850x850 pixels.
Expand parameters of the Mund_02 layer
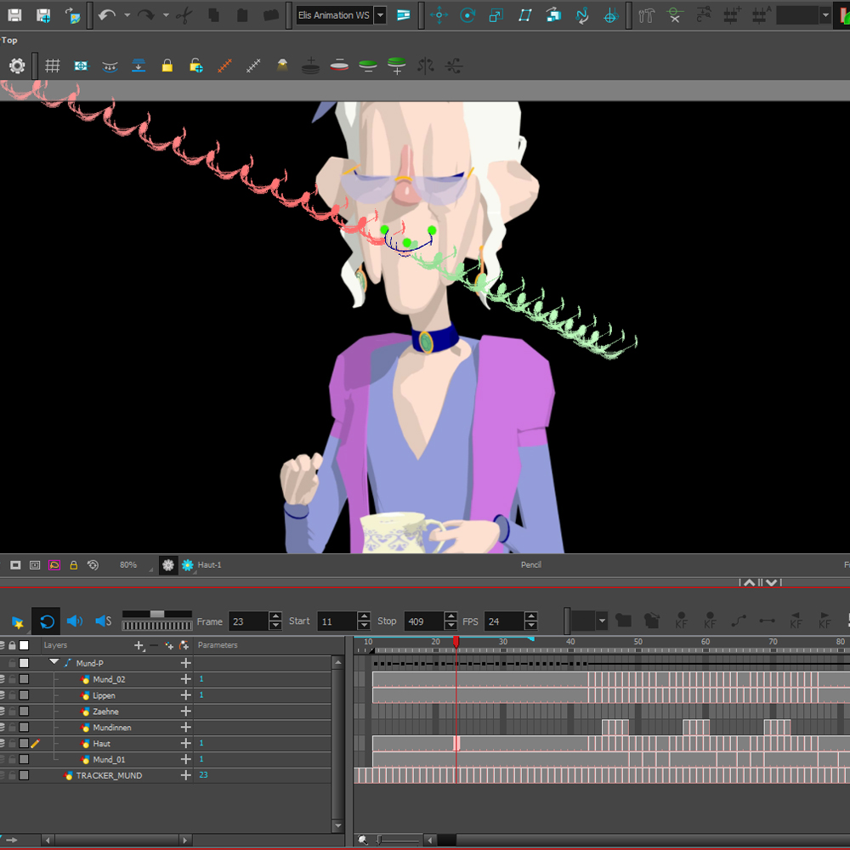tap(186, 679)
